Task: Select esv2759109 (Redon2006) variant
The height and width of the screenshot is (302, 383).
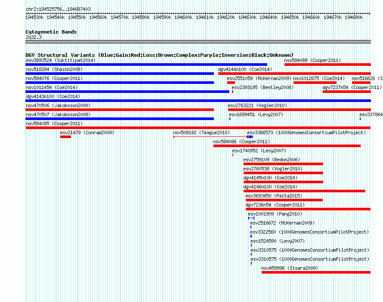Action: (x=272, y=160)
